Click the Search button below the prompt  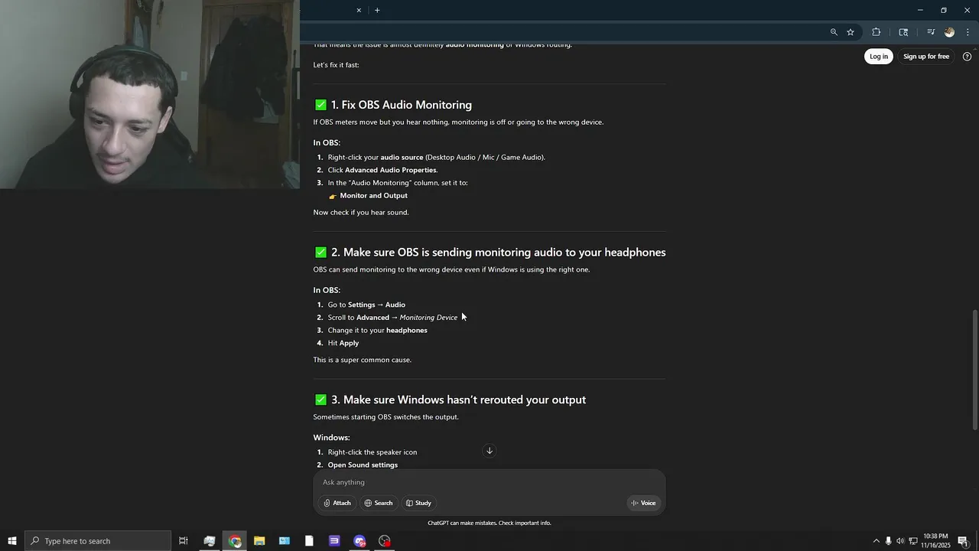tap(379, 503)
